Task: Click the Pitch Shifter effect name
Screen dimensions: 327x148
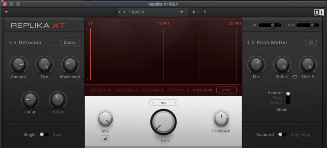Action: coord(272,43)
